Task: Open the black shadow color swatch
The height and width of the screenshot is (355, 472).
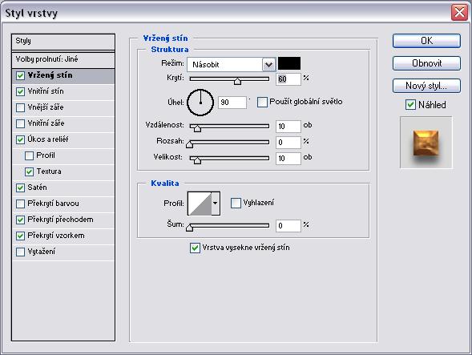Action: 289,63
